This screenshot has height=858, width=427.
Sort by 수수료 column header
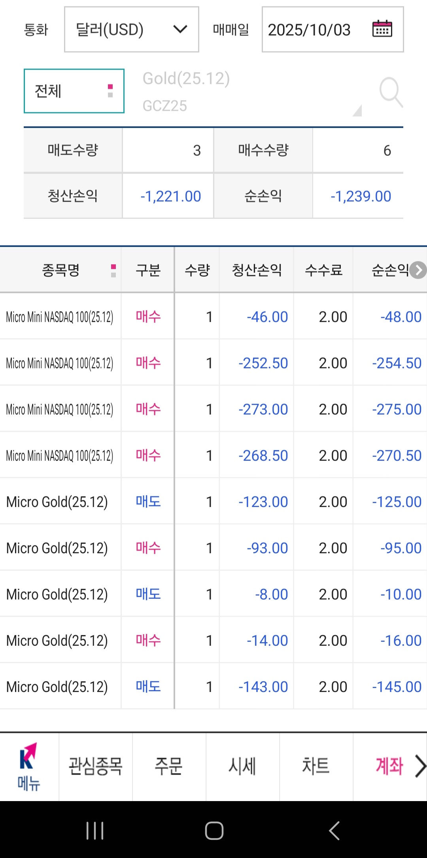coord(323,270)
